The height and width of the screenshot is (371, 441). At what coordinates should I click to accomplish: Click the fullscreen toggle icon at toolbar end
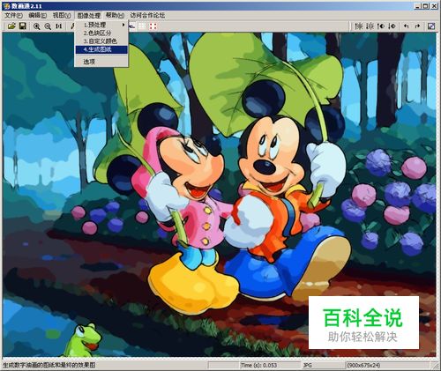[431, 26]
